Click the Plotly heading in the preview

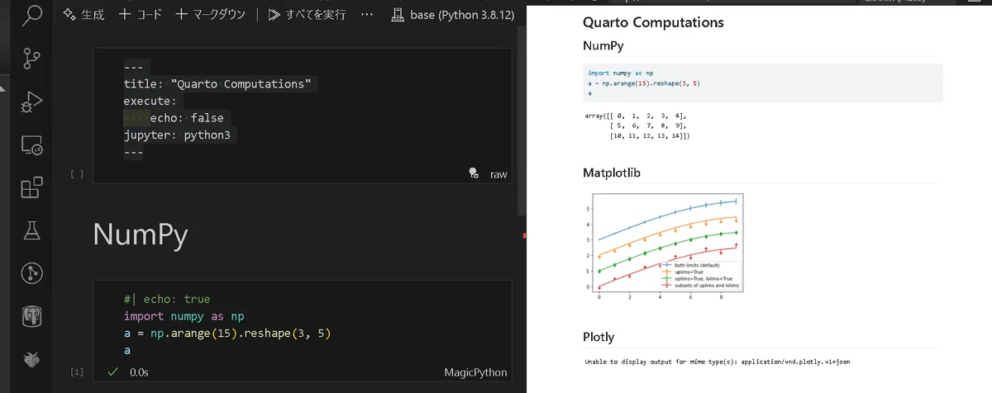(x=599, y=337)
